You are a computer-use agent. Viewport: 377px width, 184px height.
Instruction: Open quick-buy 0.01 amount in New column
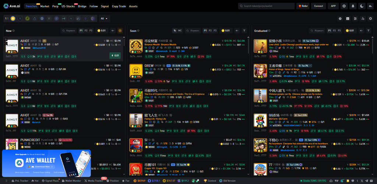102,31
